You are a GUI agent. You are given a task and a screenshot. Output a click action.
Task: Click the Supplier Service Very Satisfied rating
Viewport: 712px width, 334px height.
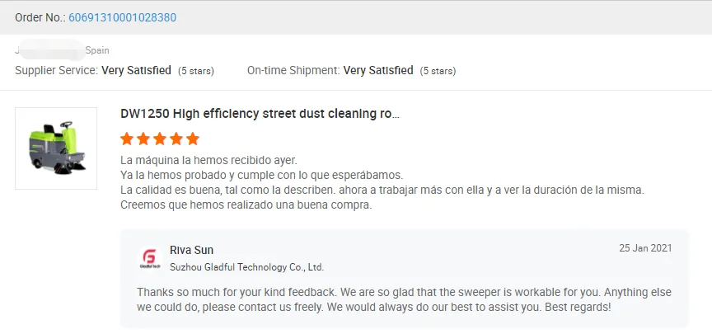pos(136,71)
